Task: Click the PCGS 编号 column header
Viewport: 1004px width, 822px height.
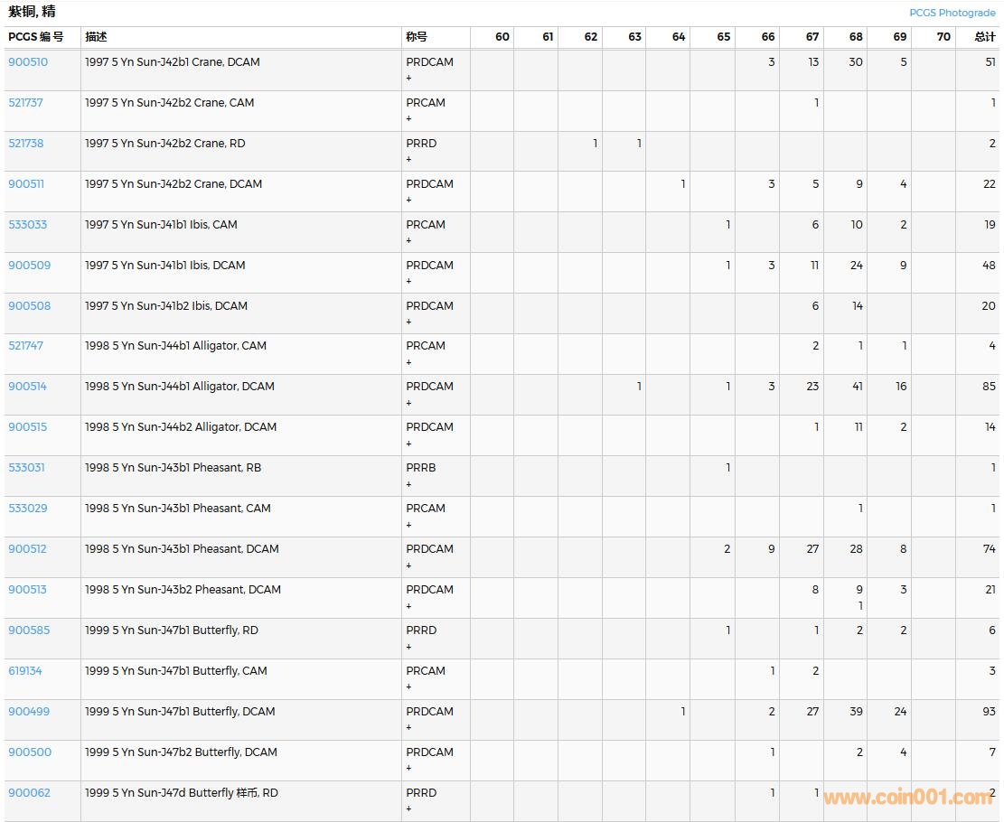Action: coord(36,37)
